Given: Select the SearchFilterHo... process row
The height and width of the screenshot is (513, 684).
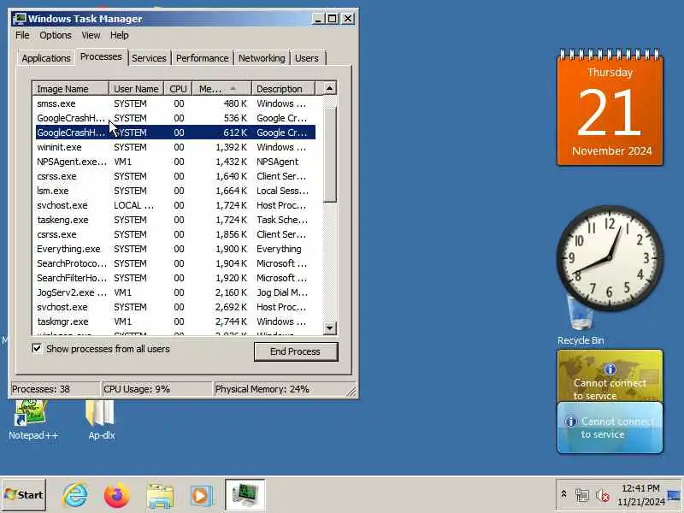Looking at the screenshot, I should coord(175,278).
